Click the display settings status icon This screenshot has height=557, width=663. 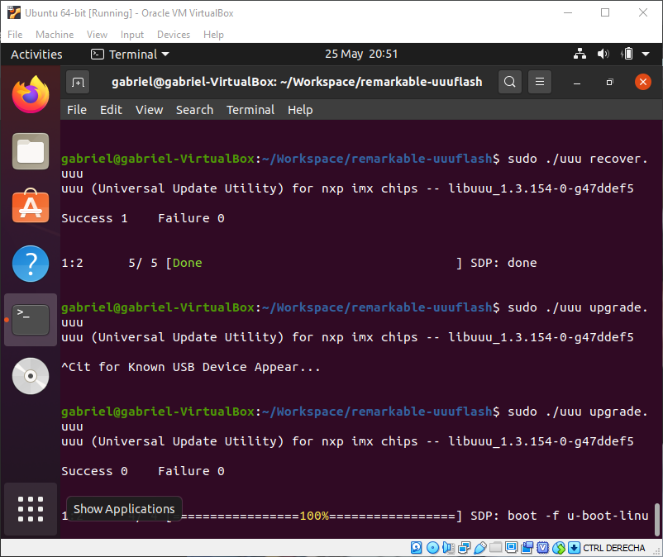point(512,548)
